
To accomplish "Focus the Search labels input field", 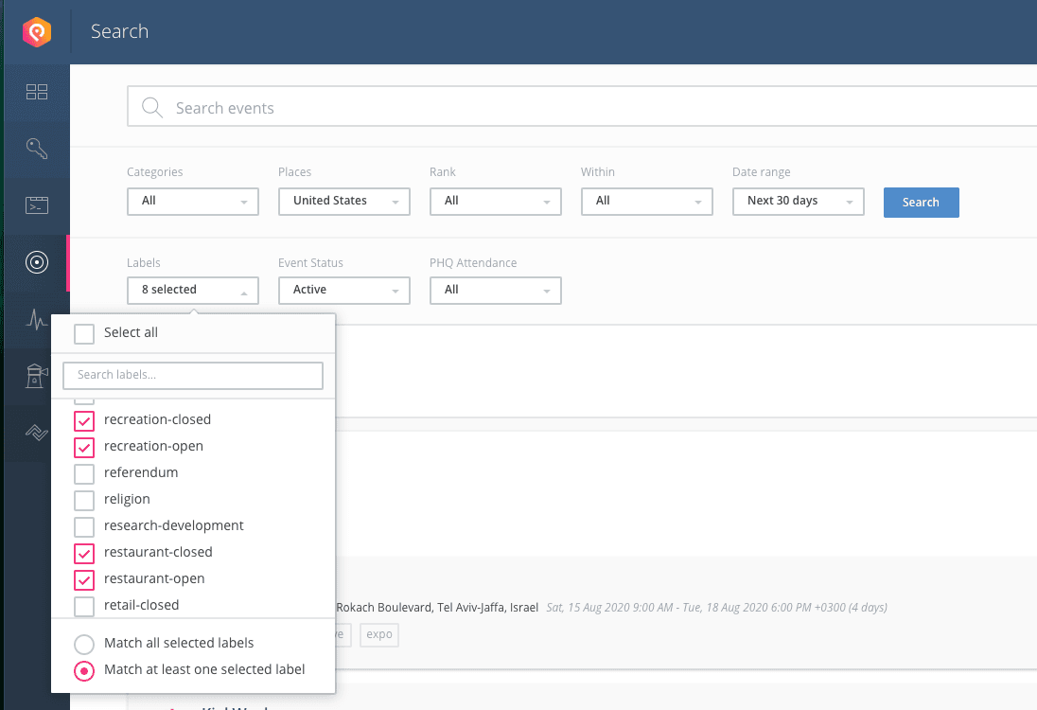I will point(193,376).
